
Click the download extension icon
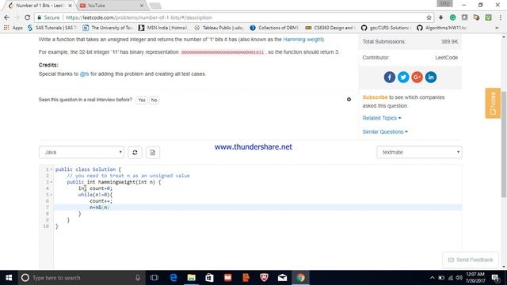point(440,17)
